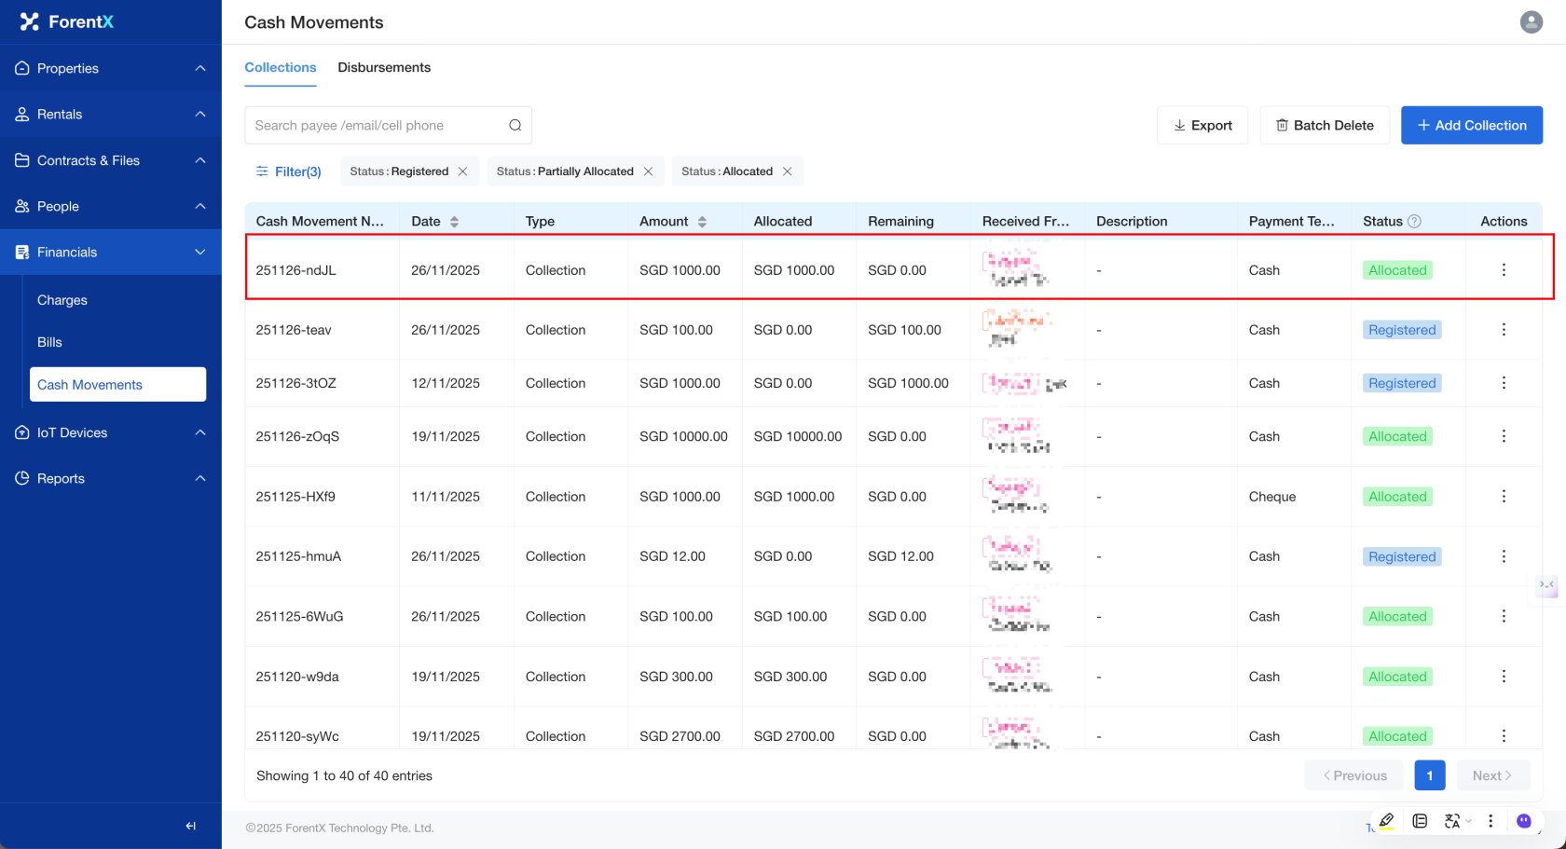Open actions menu for 251126-teav row
1566x849 pixels.
(1503, 330)
